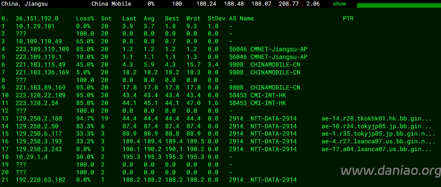
Task: Open hop 11 IP 223.120.2.54
Action: pyautogui.click(x=37, y=103)
